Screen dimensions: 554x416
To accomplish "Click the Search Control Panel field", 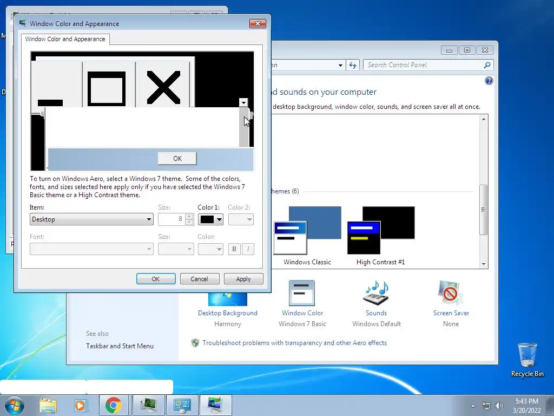I will (422, 65).
